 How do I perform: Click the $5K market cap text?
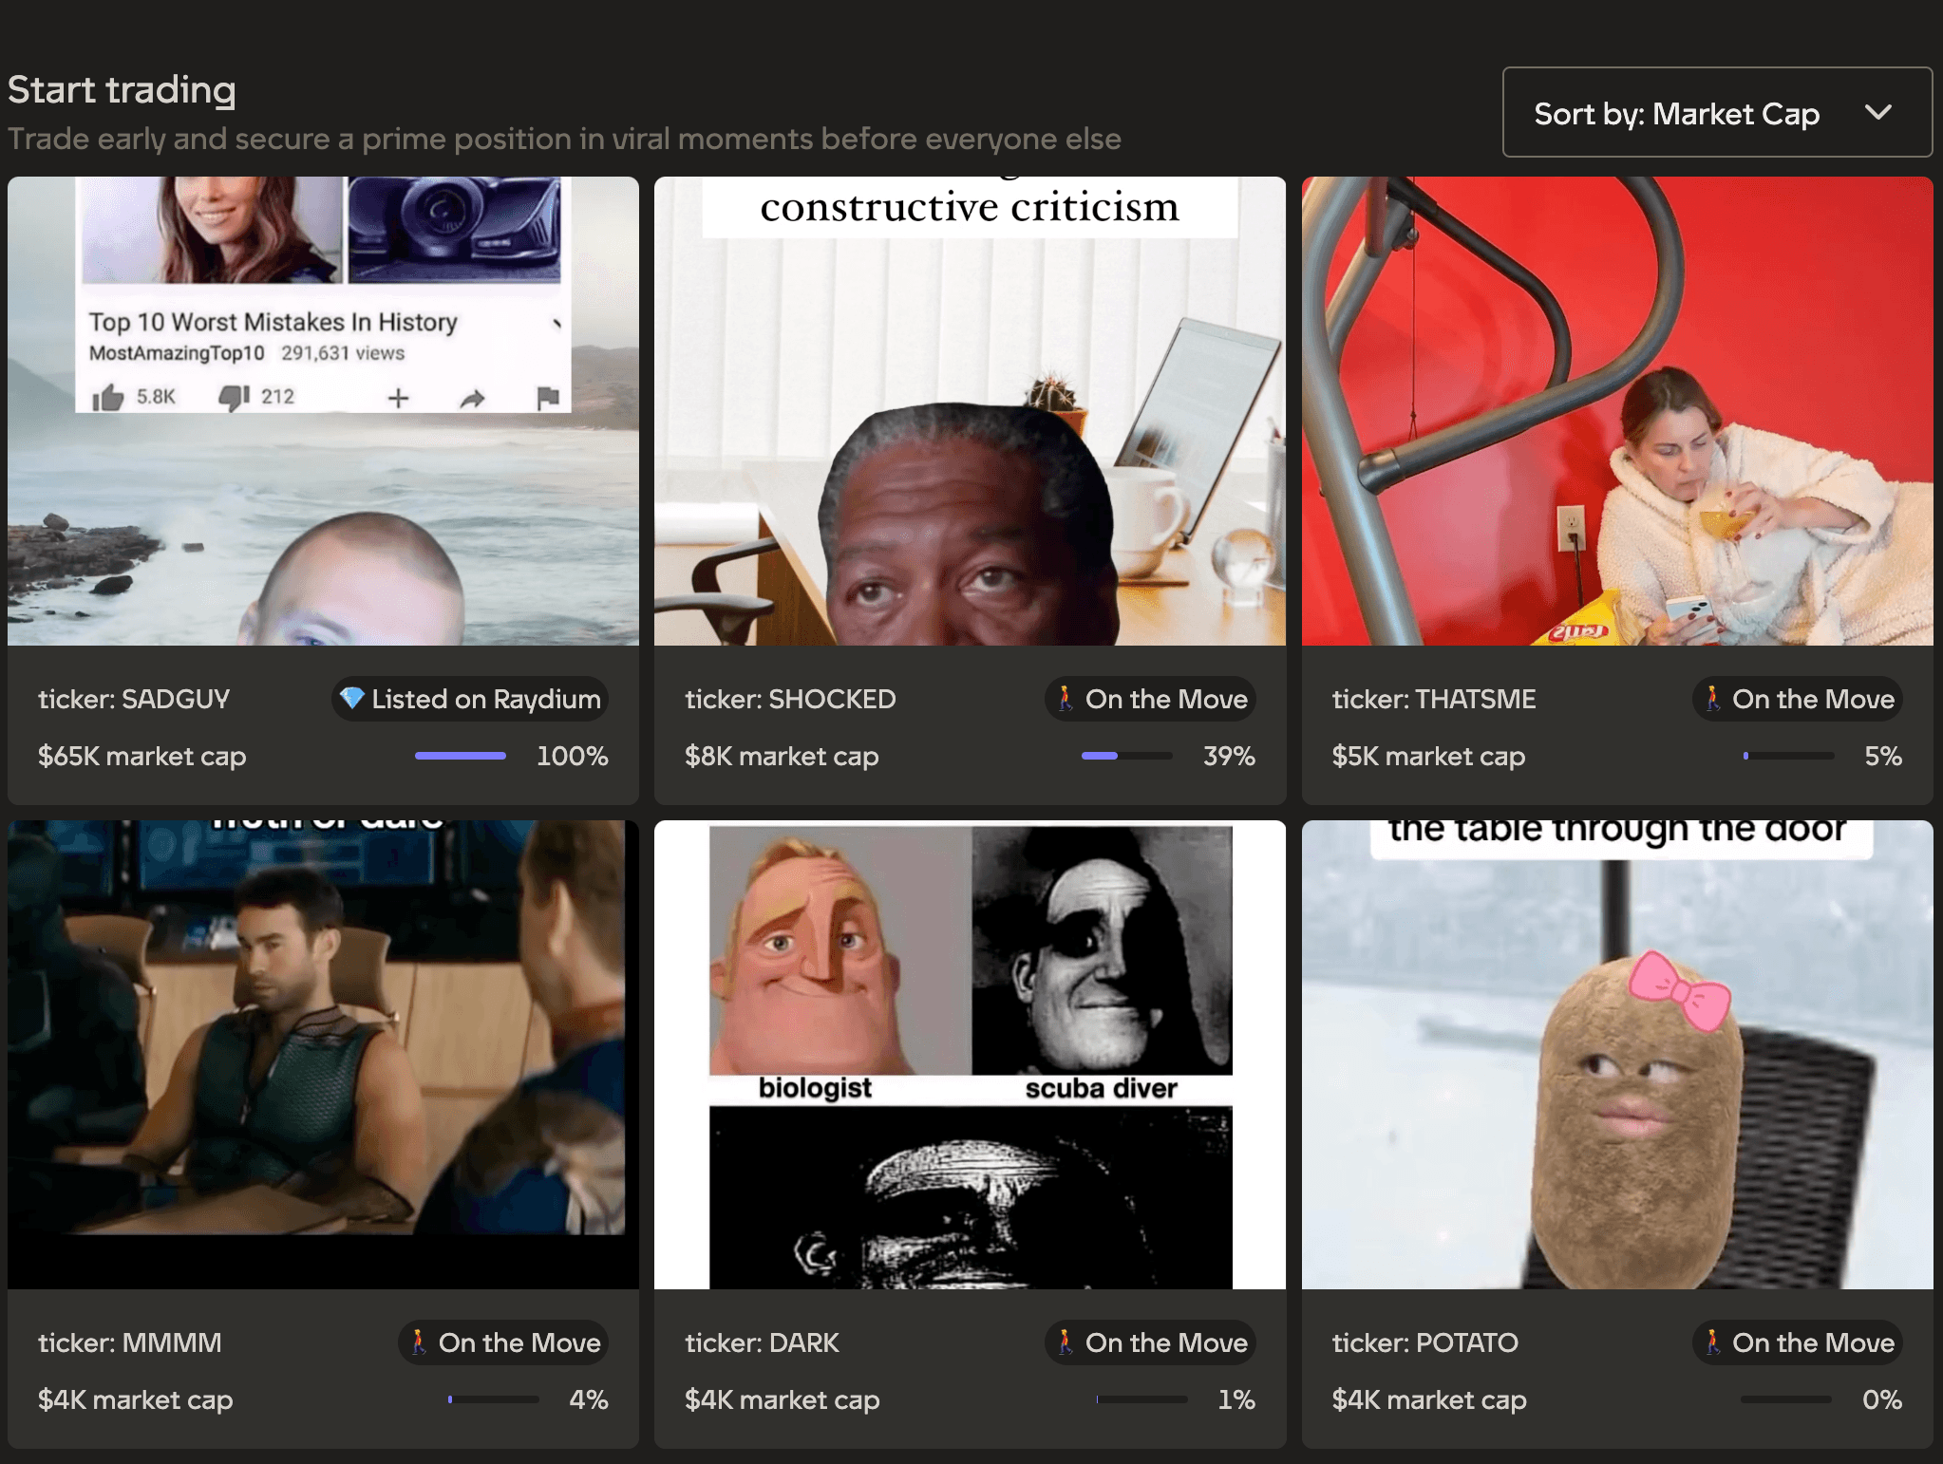(x=1428, y=757)
